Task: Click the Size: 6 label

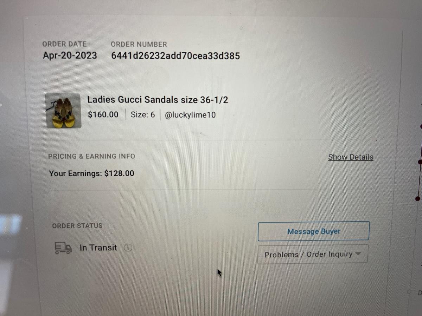Action: [x=143, y=114]
